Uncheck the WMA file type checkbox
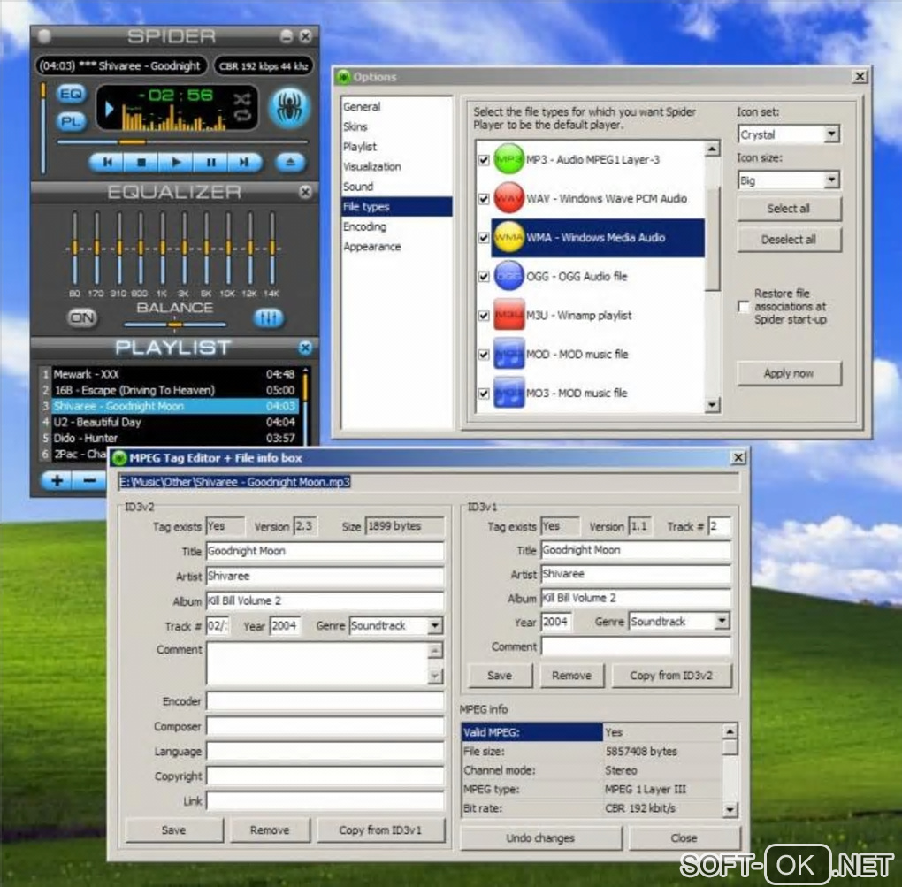Viewport: 902px width, 887px height. (484, 238)
